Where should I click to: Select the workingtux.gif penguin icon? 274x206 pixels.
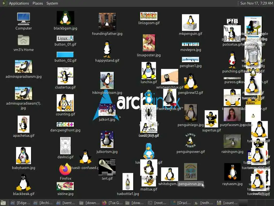tap(170, 97)
